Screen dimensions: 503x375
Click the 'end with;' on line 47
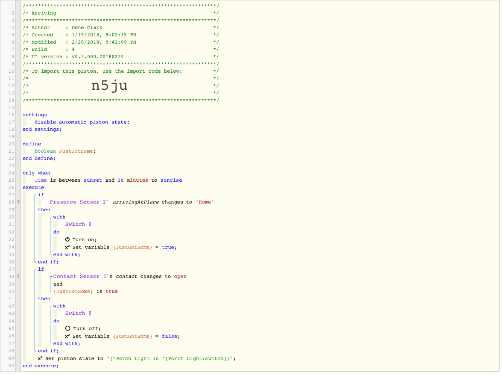[67, 343]
